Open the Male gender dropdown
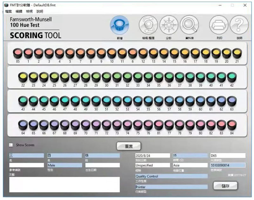This screenshot has width=254, height=200. point(64,165)
